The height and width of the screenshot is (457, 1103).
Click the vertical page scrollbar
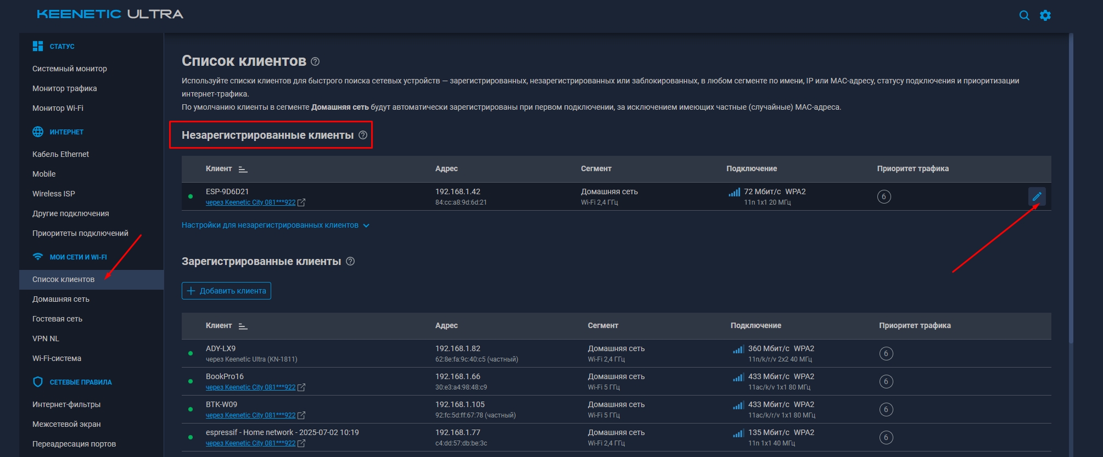click(1071, 187)
